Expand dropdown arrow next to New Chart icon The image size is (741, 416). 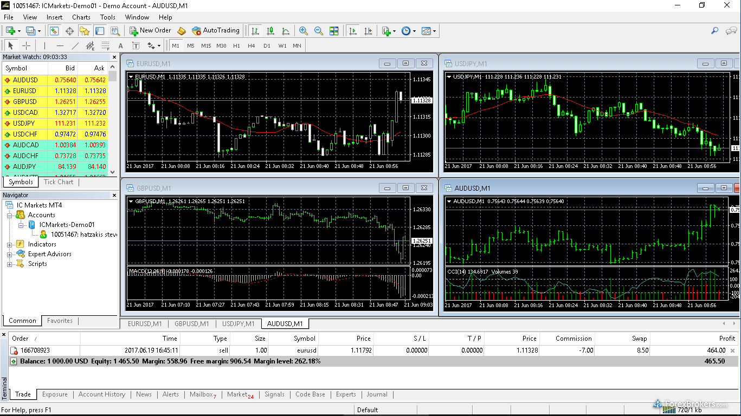[x=19, y=31]
